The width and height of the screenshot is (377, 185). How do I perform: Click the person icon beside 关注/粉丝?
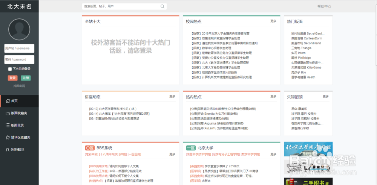click(x=8, y=150)
